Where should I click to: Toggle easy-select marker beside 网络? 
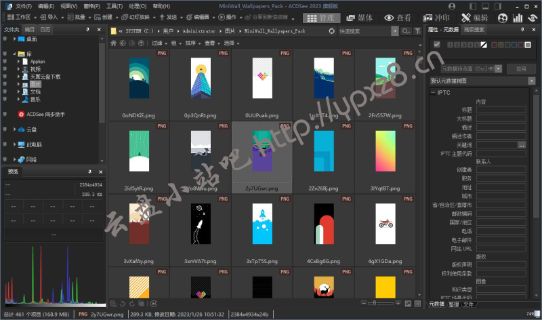pyautogui.click(x=5, y=159)
